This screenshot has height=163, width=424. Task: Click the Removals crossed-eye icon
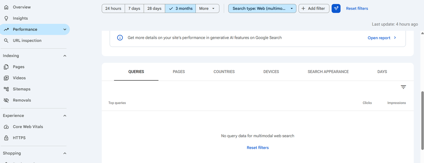coord(6,100)
